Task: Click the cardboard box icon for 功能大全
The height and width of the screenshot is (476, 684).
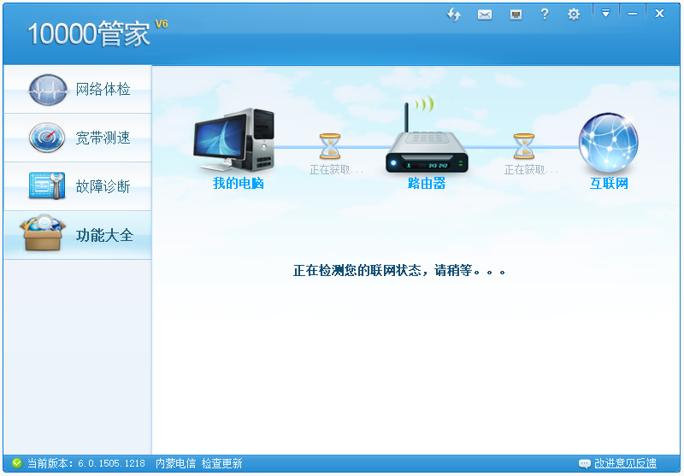Action: [x=43, y=232]
